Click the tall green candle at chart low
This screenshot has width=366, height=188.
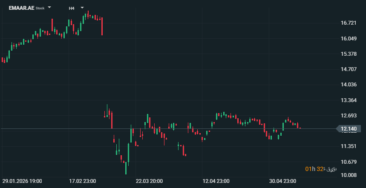126,168
